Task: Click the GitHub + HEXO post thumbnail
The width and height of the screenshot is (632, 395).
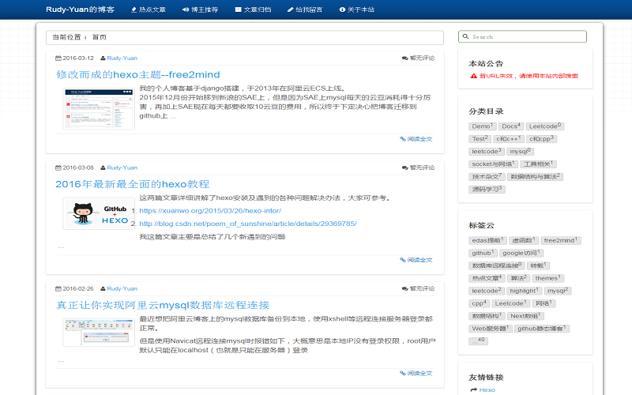Action: (x=95, y=213)
